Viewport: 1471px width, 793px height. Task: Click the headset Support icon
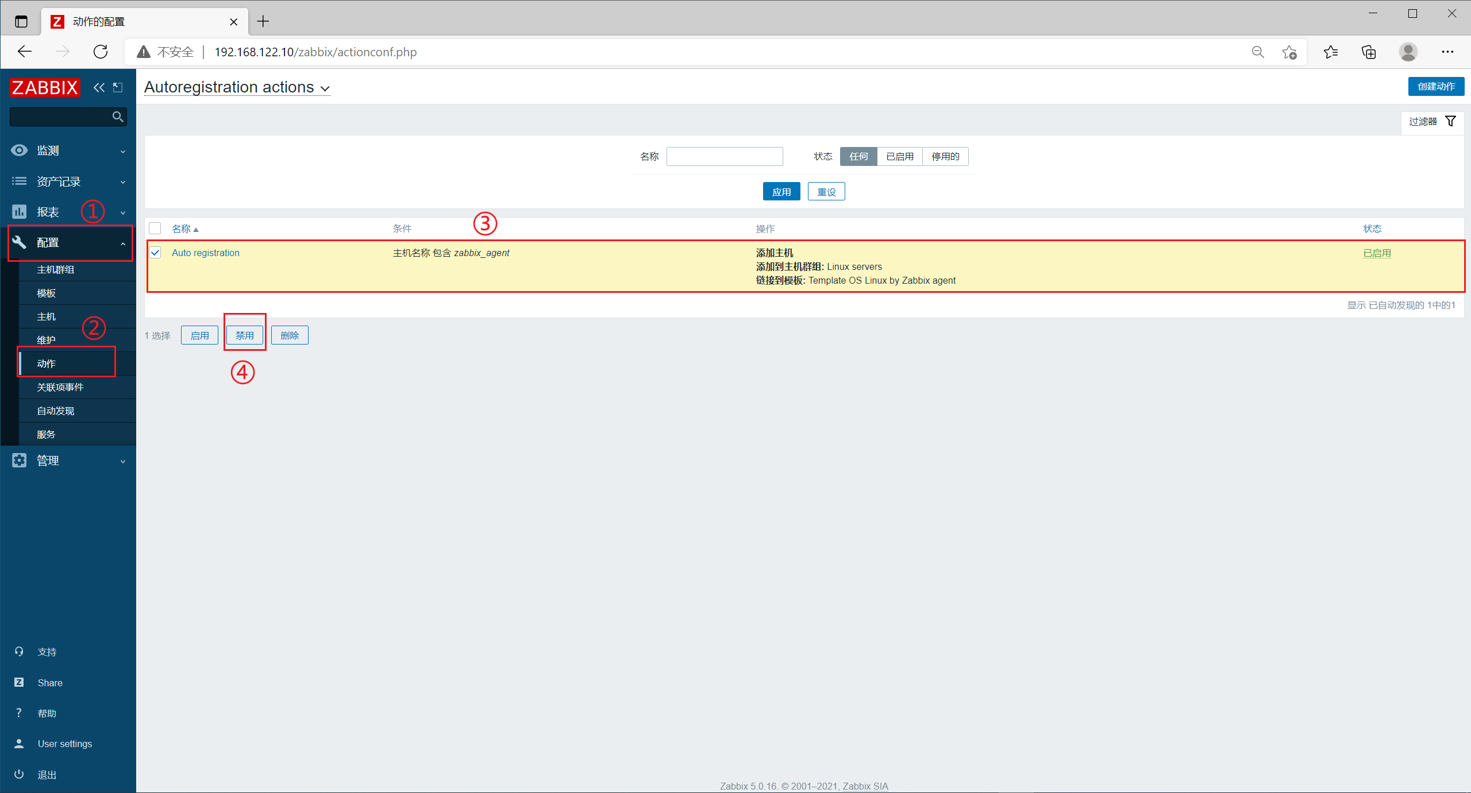(x=19, y=651)
